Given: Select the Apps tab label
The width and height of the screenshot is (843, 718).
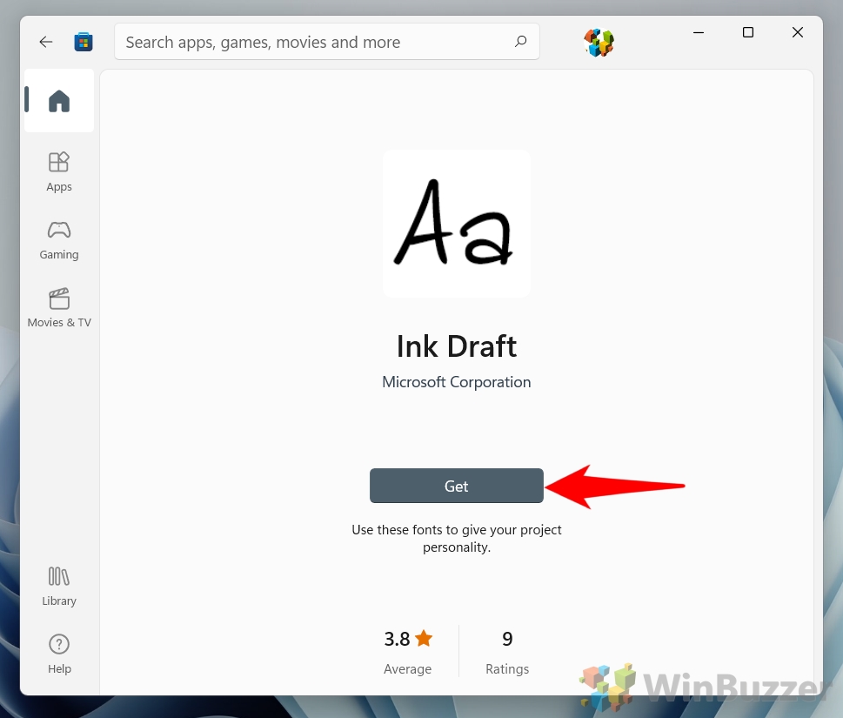Looking at the screenshot, I should 58,186.
